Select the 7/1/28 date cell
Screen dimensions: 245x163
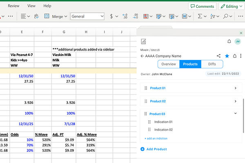[64, 124]
